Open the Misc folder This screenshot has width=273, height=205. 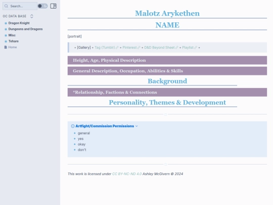click(12, 35)
